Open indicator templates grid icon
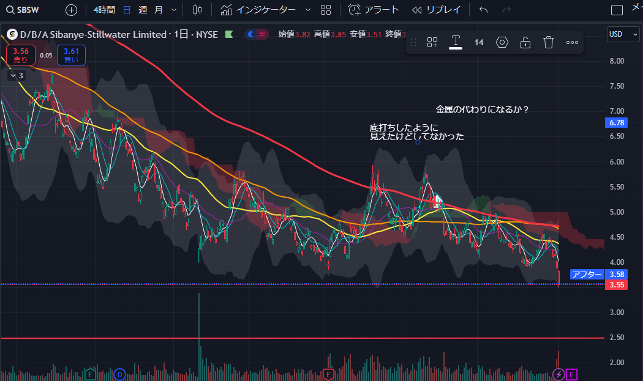The width and height of the screenshot is (643, 381). [x=326, y=10]
